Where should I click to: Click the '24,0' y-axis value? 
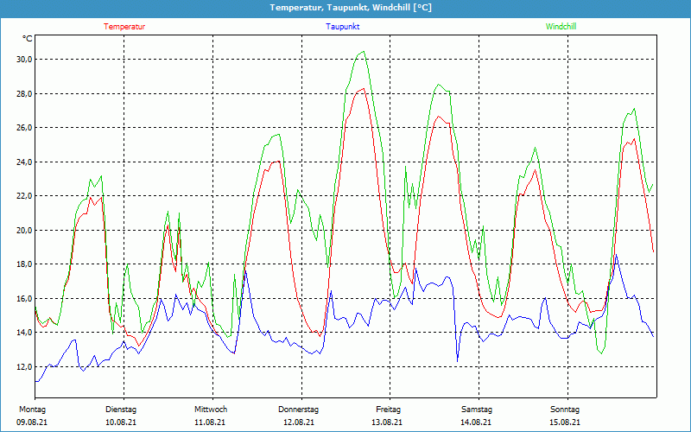coord(24,162)
